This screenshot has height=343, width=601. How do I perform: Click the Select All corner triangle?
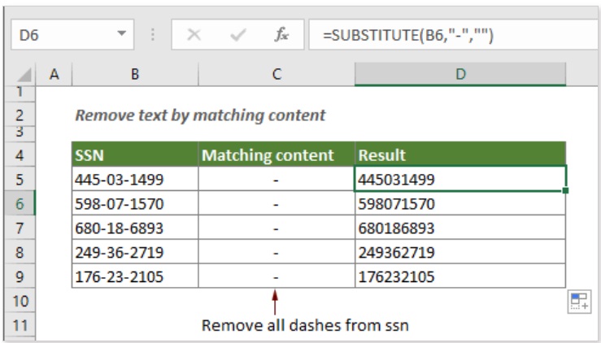(24, 74)
